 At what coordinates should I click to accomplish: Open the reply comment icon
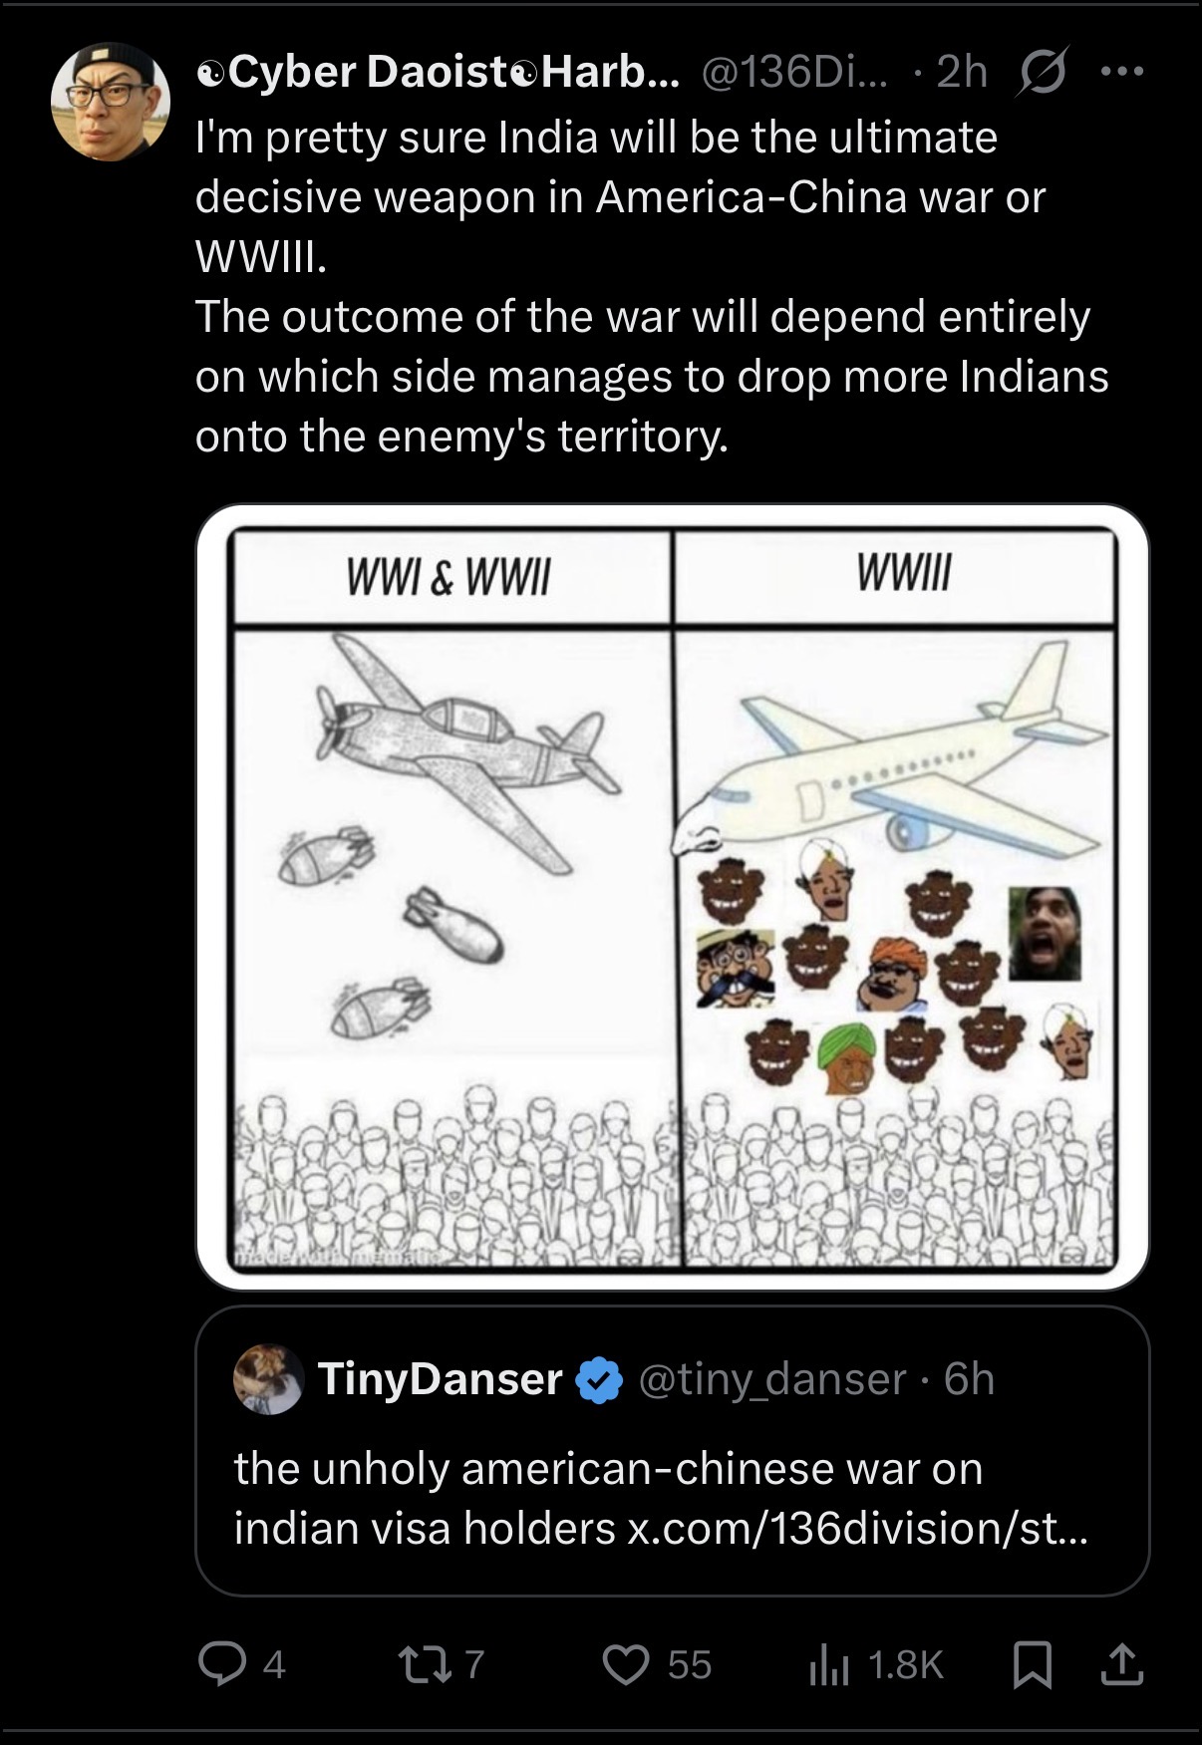click(x=215, y=1663)
